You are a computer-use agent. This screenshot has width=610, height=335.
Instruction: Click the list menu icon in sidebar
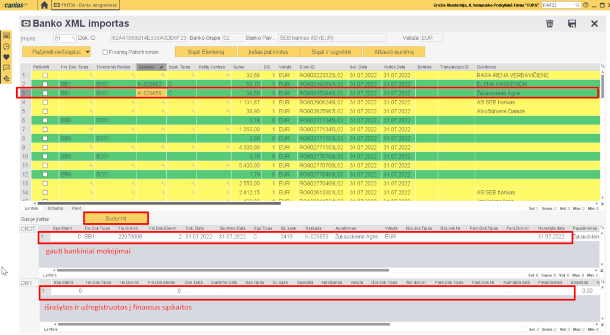tap(7, 35)
